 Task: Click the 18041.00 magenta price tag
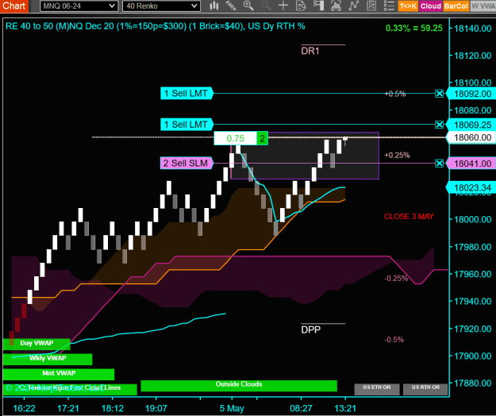pos(472,164)
